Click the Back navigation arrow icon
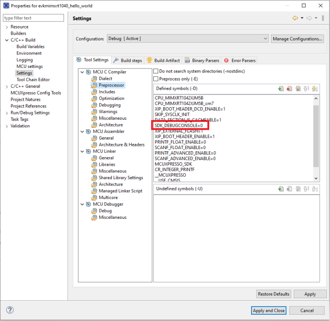This screenshot has height=321, width=330. pyautogui.click(x=295, y=18)
